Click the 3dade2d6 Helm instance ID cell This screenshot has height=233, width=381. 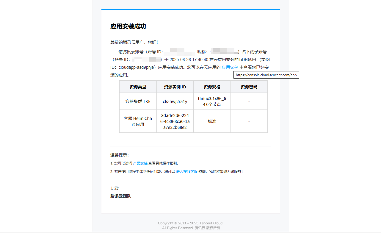pyautogui.click(x=175, y=121)
